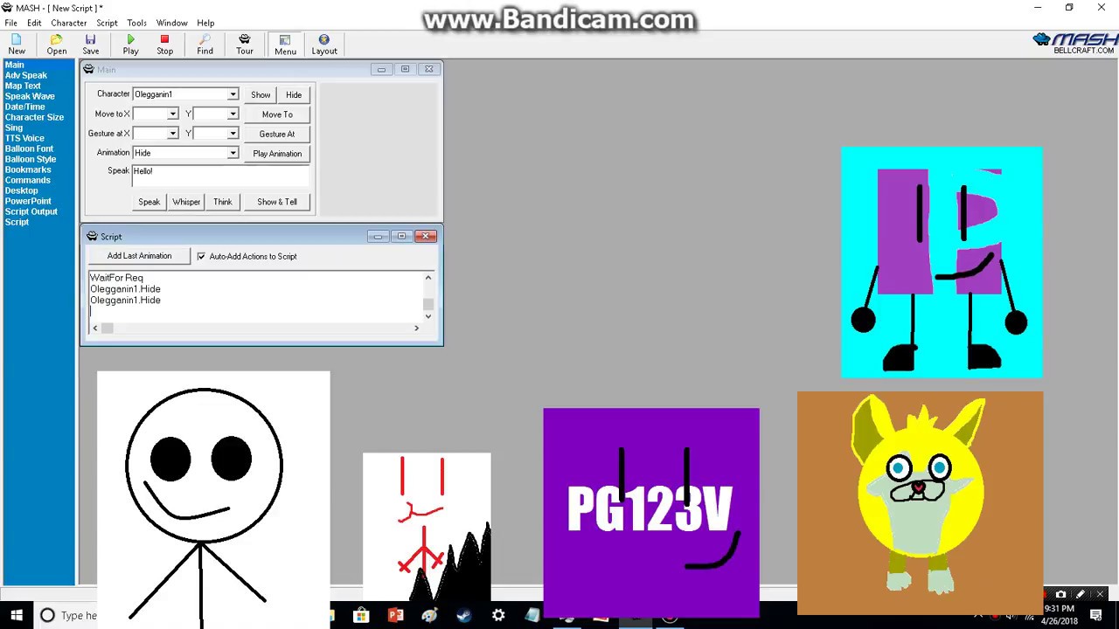Open a script using the Open icon

tap(56, 45)
